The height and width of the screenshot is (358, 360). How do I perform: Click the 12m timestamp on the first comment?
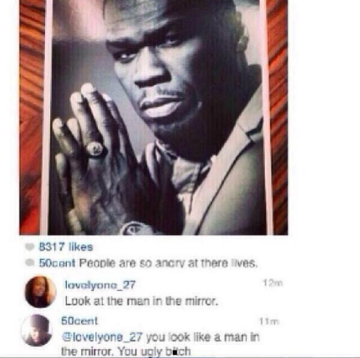(273, 283)
